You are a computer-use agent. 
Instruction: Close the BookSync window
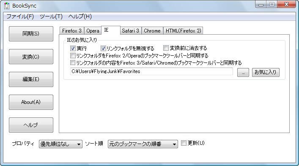click(286, 5)
